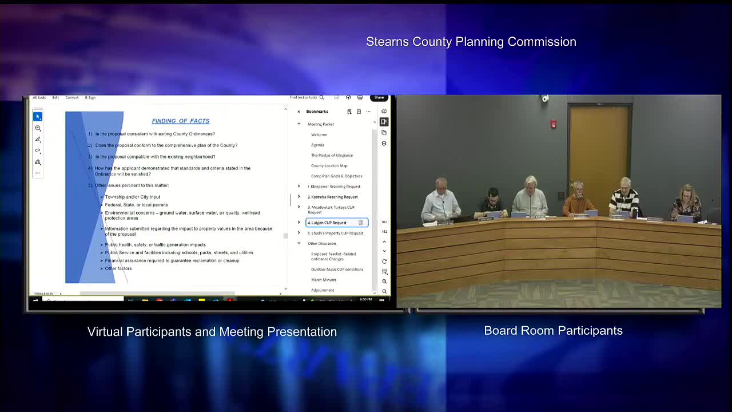Click the search magnifier icon
The width and height of the screenshot is (732, 412).
click(x=322, y=98)
